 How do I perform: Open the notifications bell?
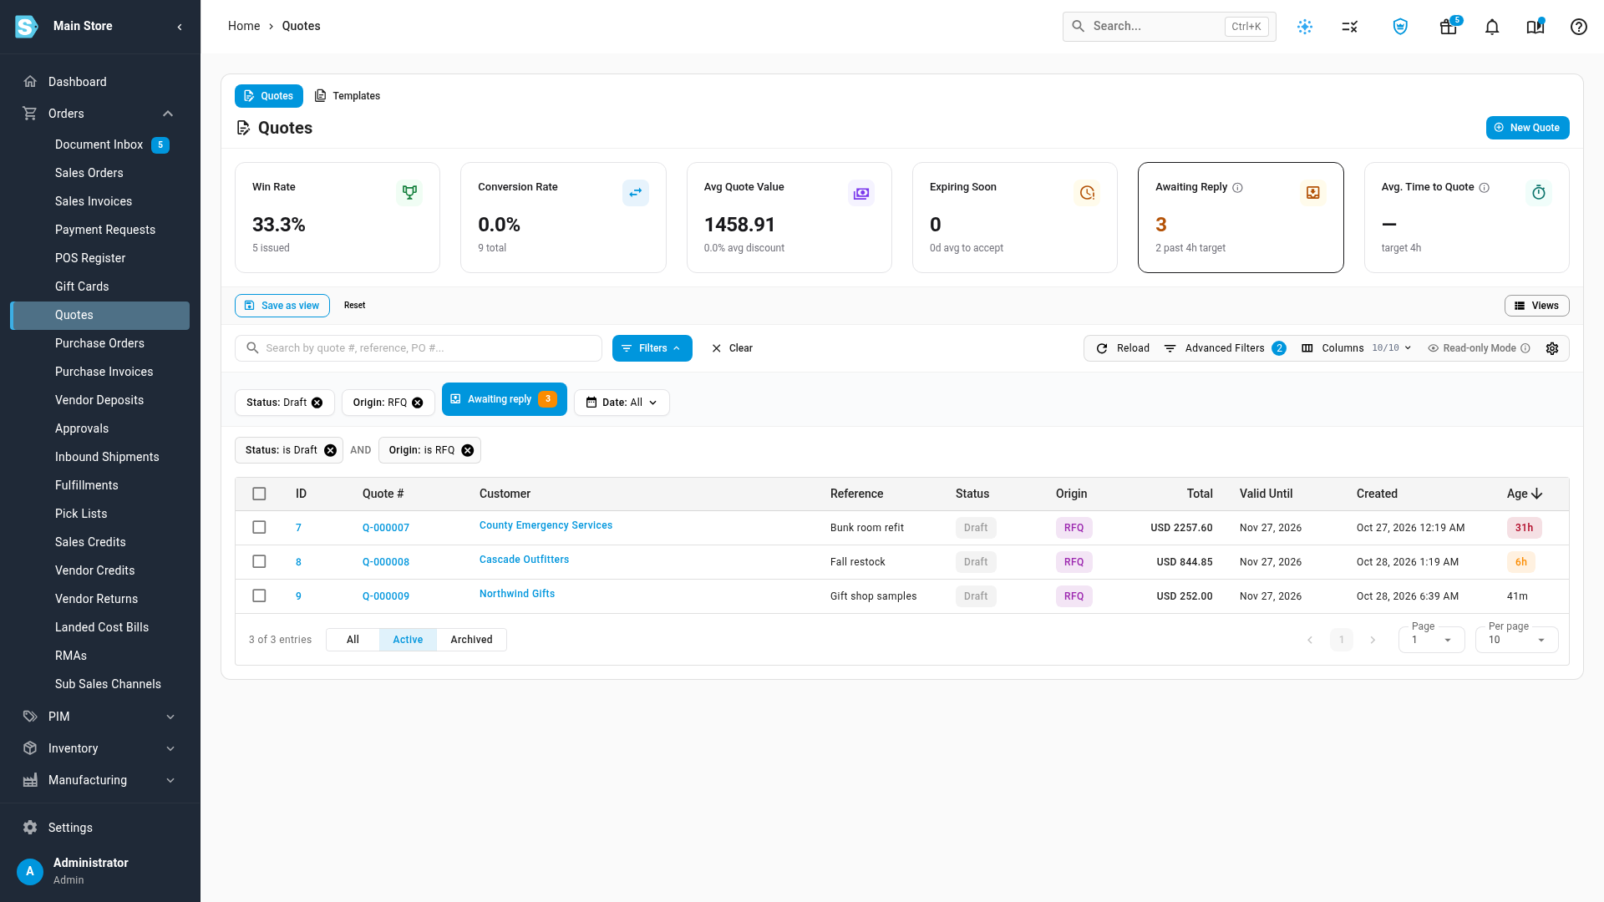pos(1492,27)
